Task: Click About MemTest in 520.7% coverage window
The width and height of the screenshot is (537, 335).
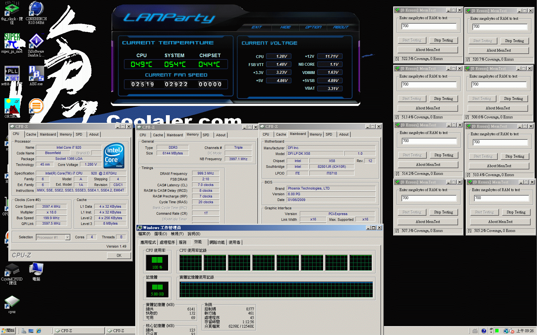Action: 499,50
